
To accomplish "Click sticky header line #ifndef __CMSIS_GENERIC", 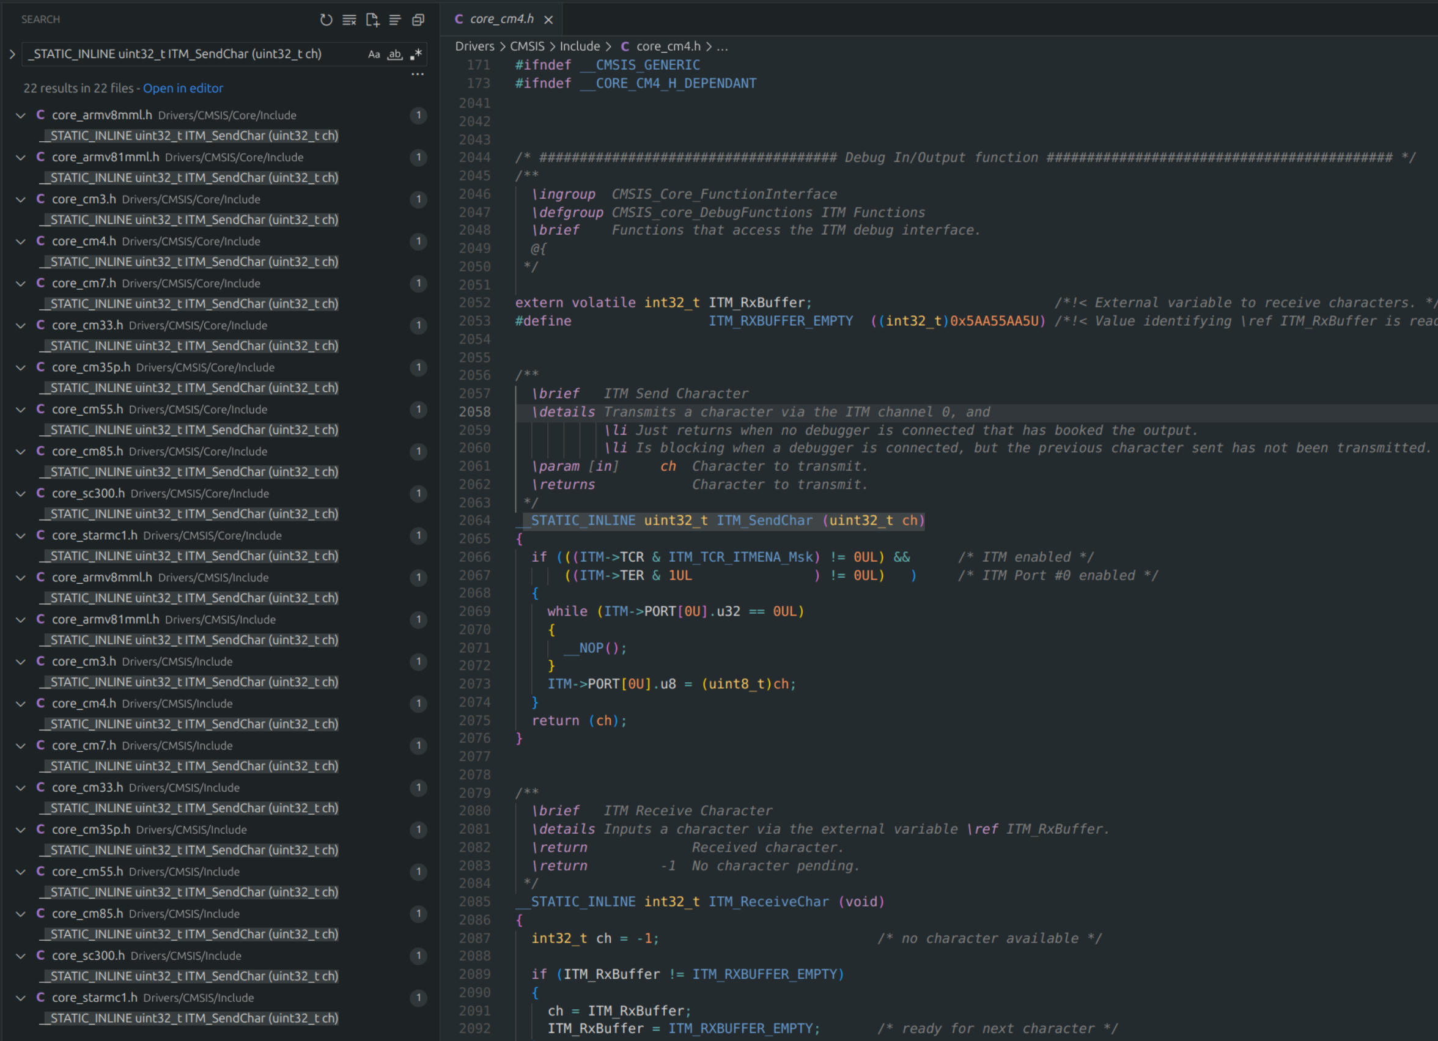I will pyautogui.click(x=607, y=65).
